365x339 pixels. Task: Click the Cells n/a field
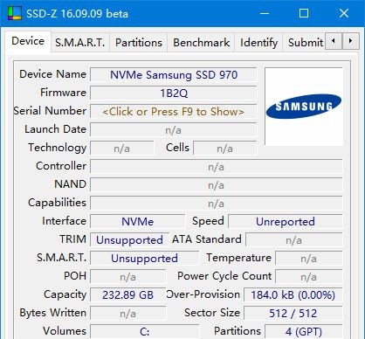(225, 149)
